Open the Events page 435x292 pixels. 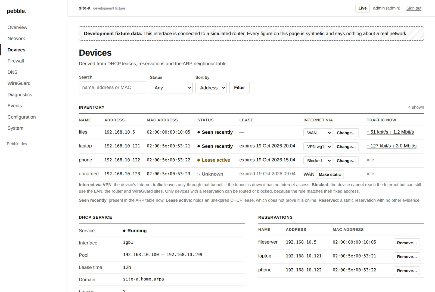point(15,106)
